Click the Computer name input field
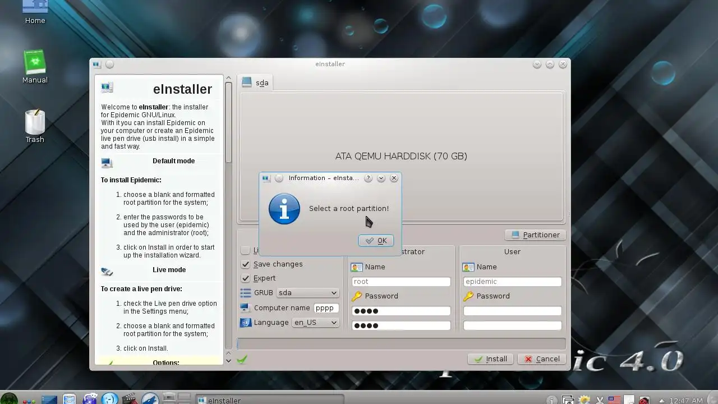 tap(326, 308)
